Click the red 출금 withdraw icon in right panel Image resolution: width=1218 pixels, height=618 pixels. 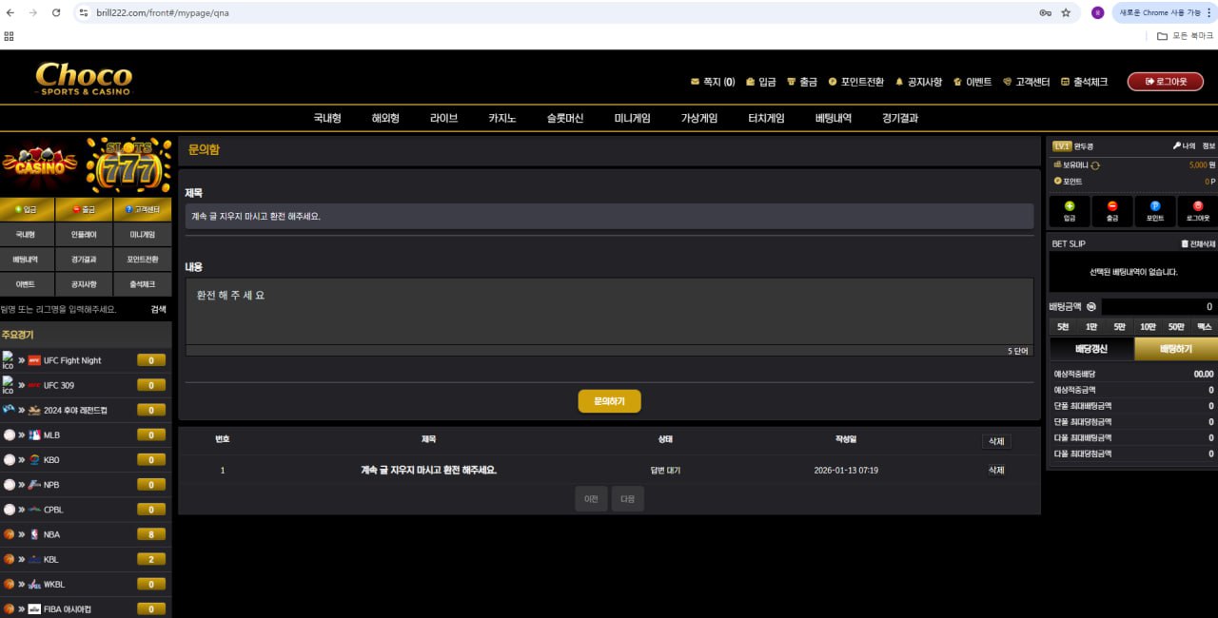1112,206
